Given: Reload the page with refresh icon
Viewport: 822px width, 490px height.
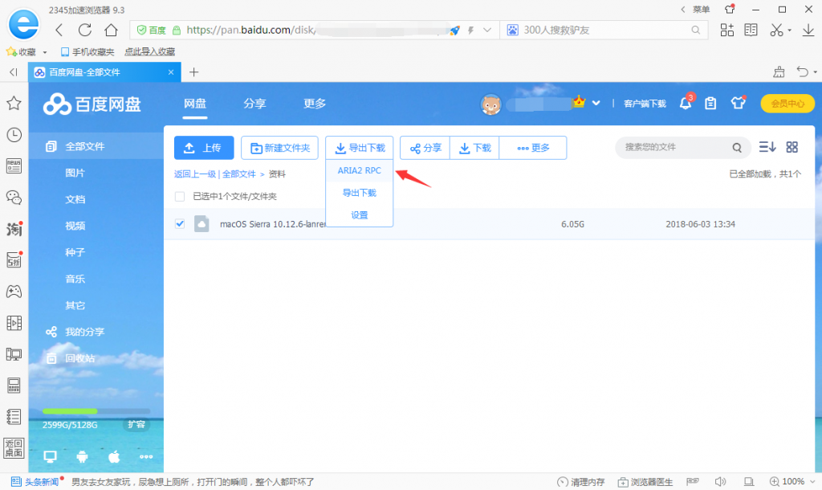Looking at the screenshot, I should (85, 31).
